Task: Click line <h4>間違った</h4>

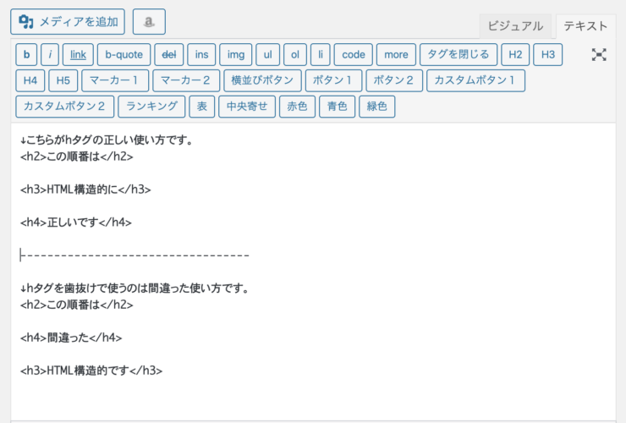Action: coord(71,338)
